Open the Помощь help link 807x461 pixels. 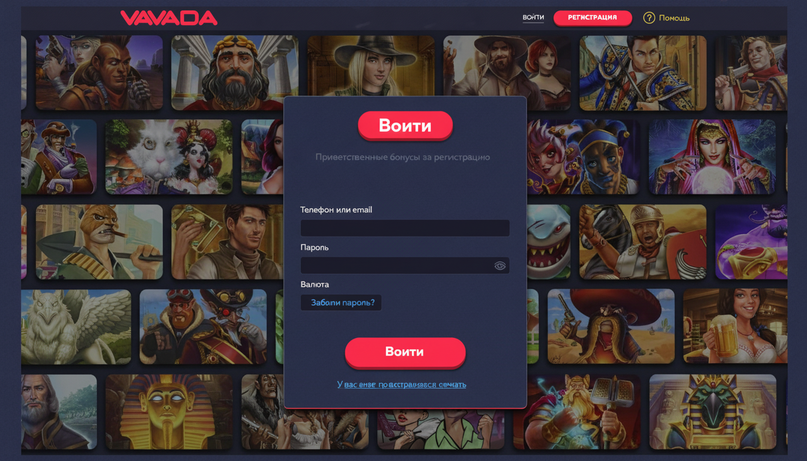pos(674,18)
